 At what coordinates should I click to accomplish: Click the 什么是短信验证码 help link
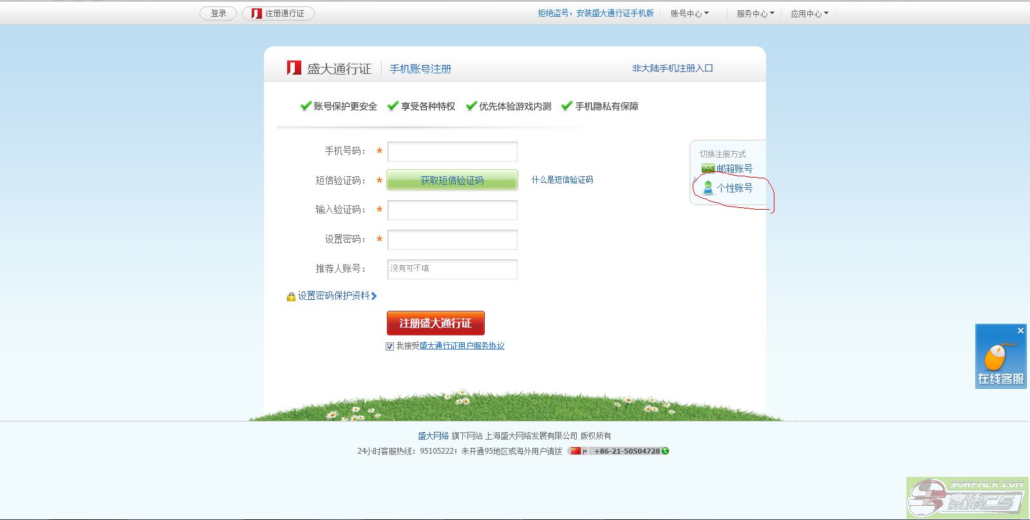(562, 180)
